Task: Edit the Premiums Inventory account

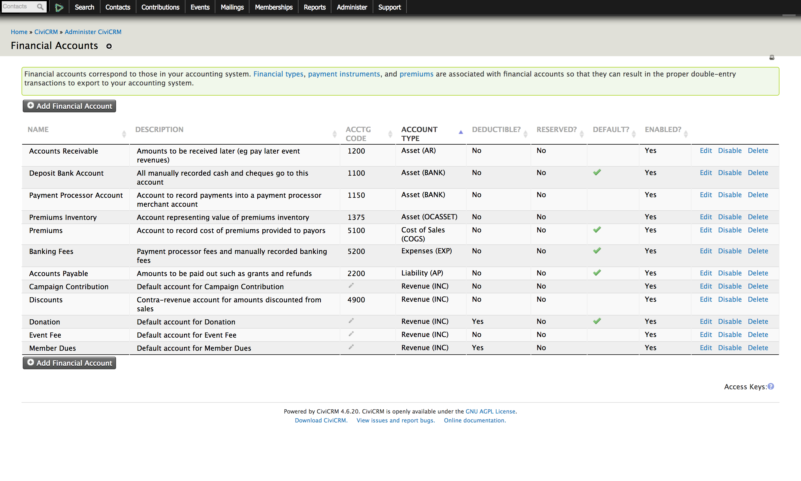Action: 706,217
